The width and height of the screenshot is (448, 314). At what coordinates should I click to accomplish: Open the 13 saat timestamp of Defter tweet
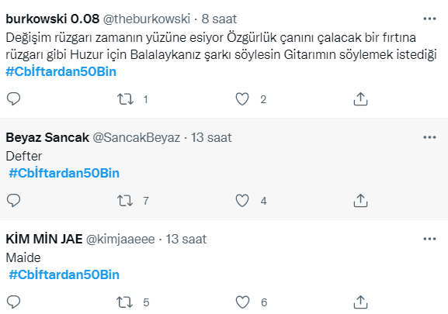click(211, 138)
